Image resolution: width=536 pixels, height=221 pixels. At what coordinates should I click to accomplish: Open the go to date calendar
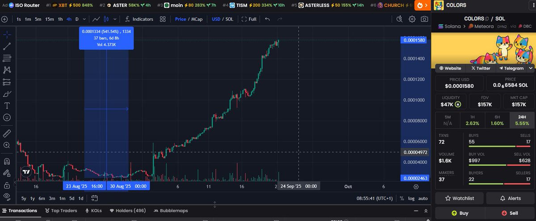click(95, 198)
